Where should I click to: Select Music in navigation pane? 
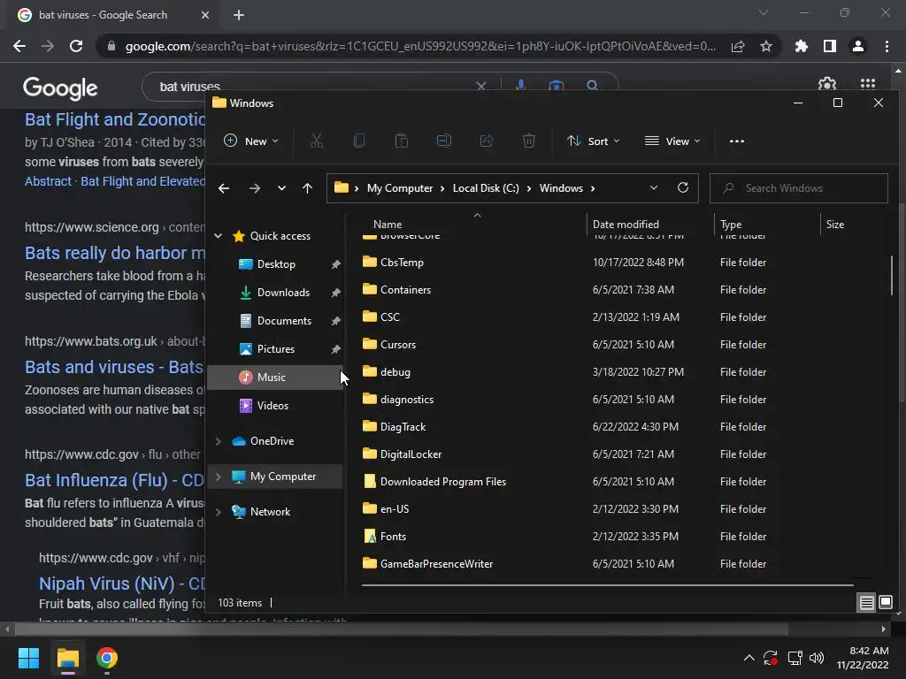(x=275, y=377)
